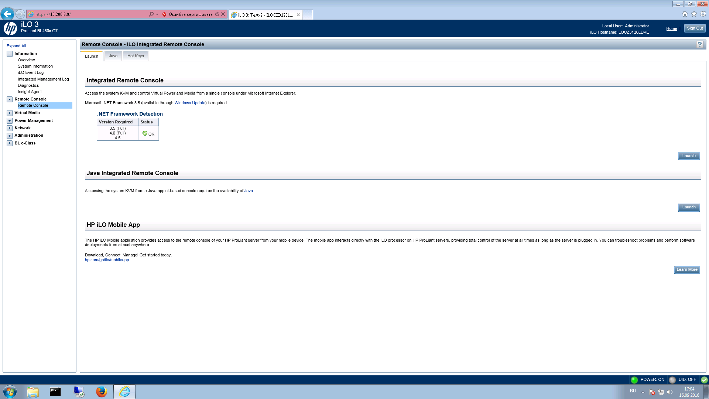
Task: Switch to the Java tab
Action: click(x=113, y=56)
